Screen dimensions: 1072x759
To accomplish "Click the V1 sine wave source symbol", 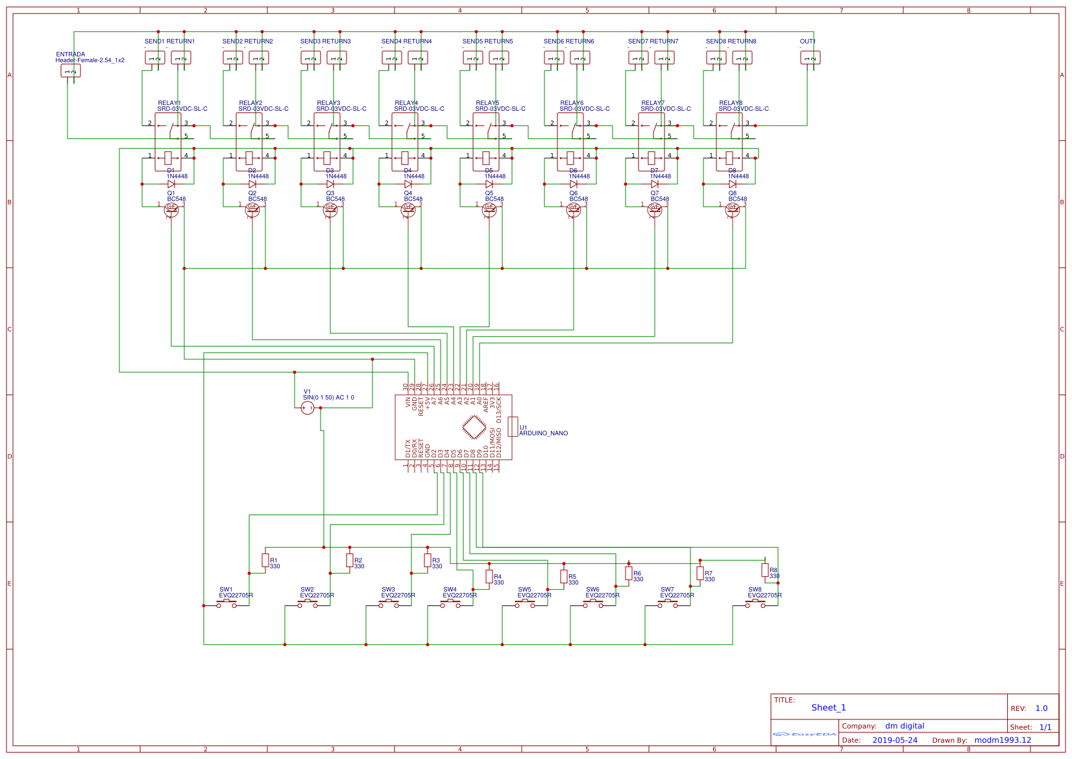I will [x=308, y=407].
